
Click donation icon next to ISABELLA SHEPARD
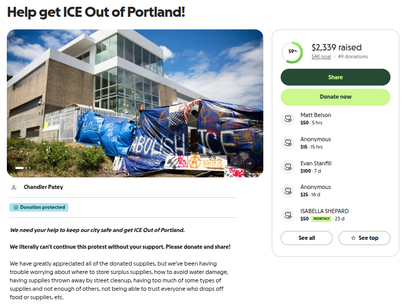point(287,215)
